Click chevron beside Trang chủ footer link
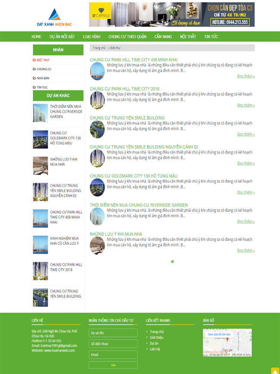The width and height of the screenshot is (280, 374). pyautogui.click(x=147, y=332)
